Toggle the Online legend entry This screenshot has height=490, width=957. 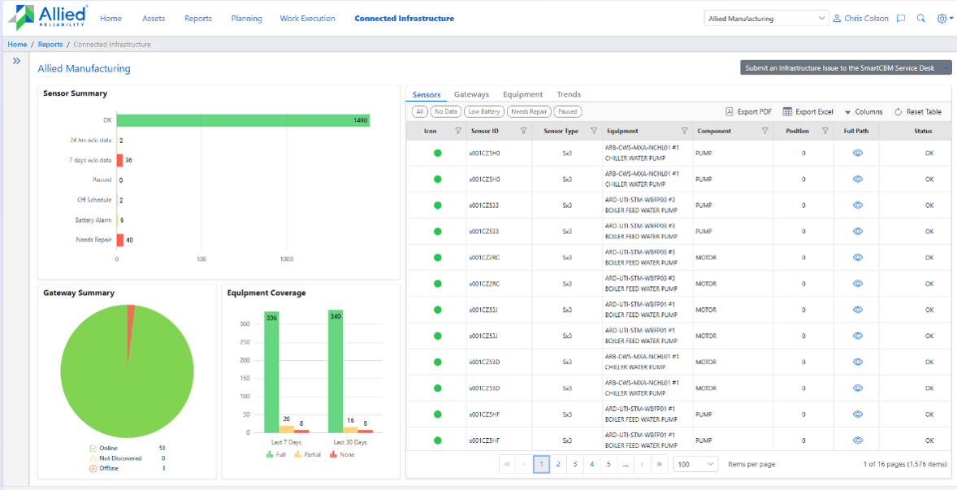(x=105, y=448)
